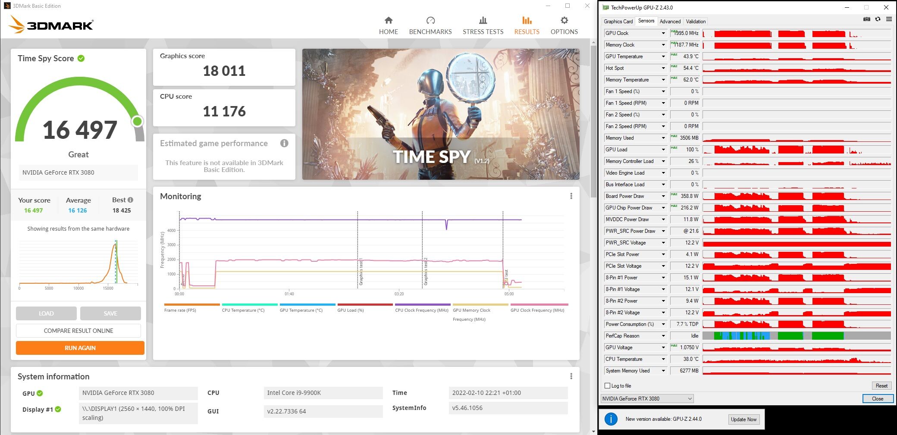Screen dimensions: 897x435
Task: Click the green check next to GPU label
Action: [40, 393]
